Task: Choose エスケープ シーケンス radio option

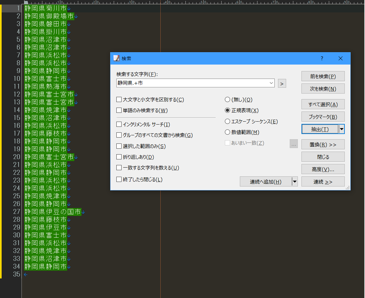Action: coord(227,121)
